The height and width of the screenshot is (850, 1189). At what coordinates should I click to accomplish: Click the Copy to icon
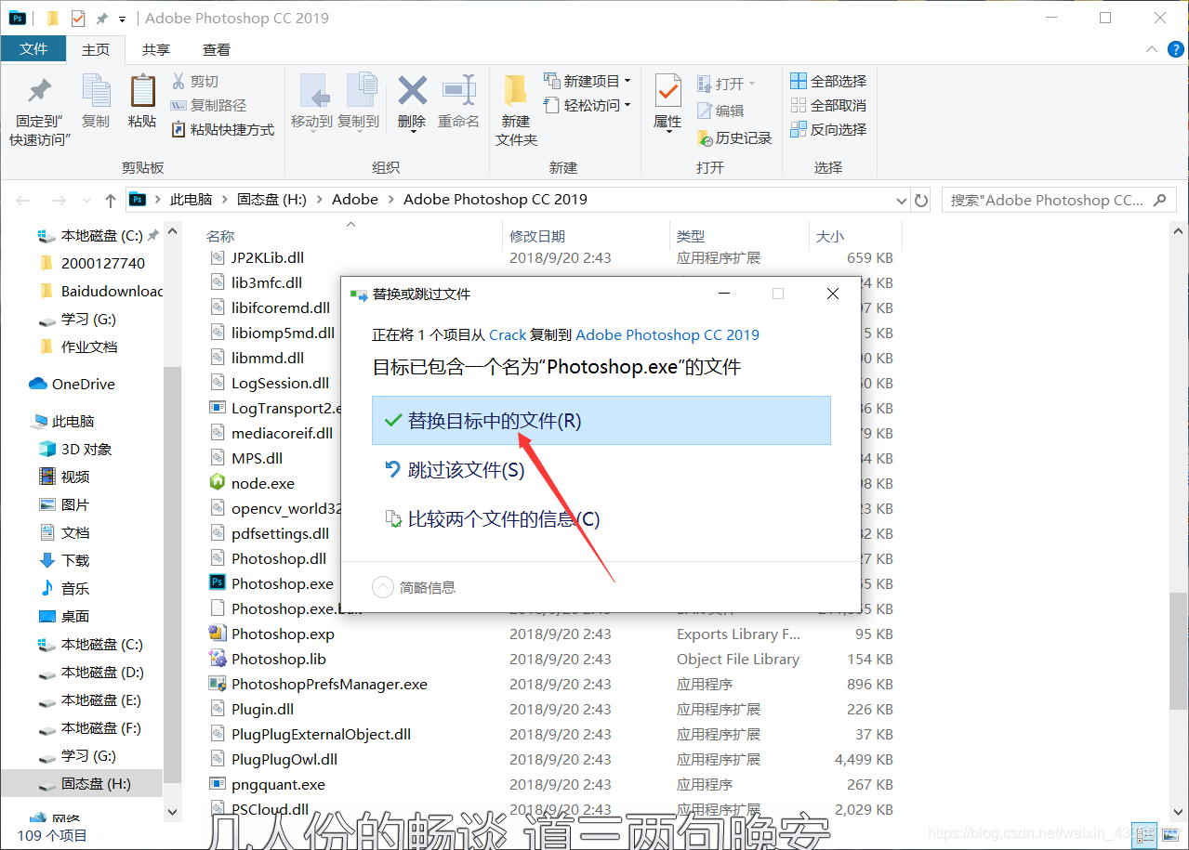point(360,91)
